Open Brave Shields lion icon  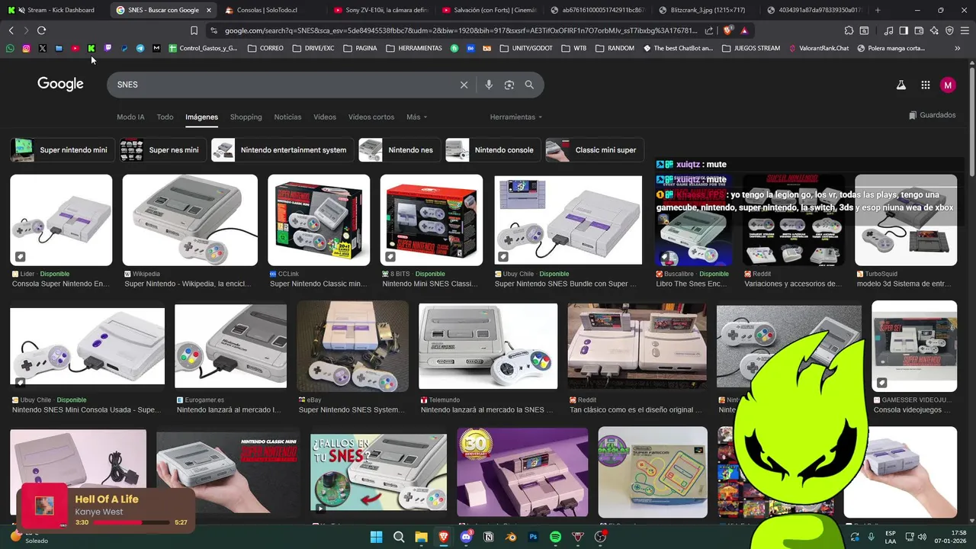click(x=727, y=30)
